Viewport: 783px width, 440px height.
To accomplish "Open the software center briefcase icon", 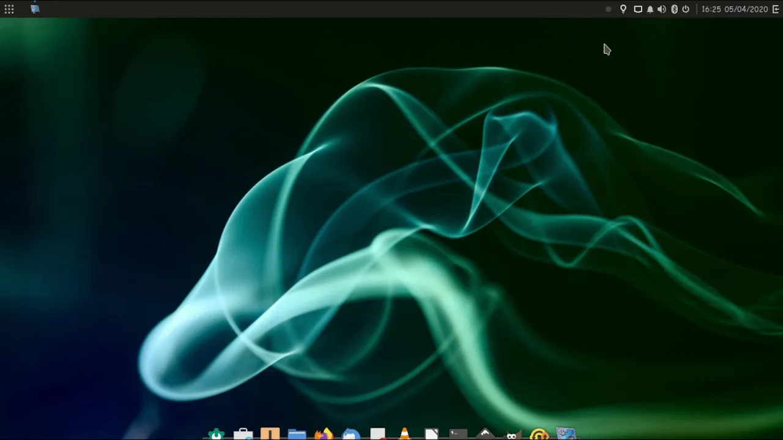I will [x=243, y=433].
